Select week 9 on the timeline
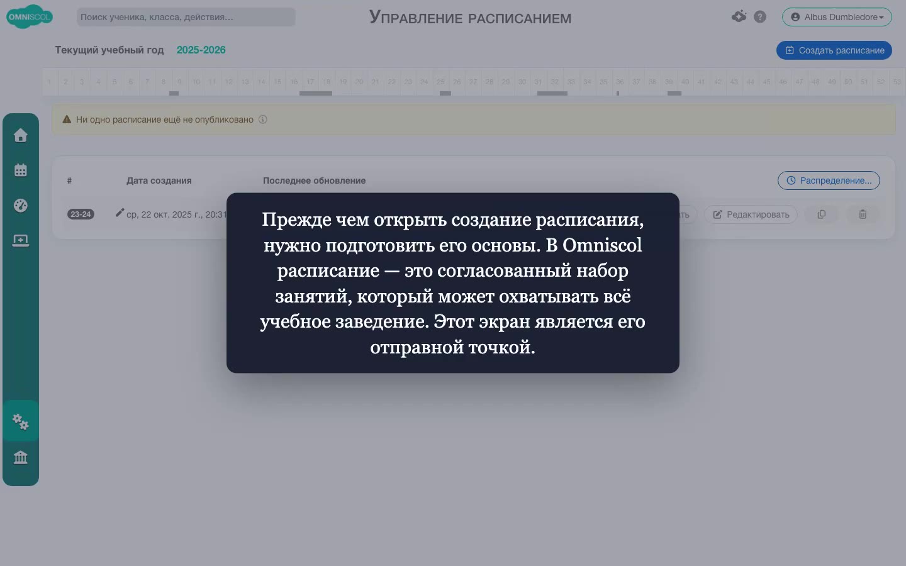 (x=180, y=82)
